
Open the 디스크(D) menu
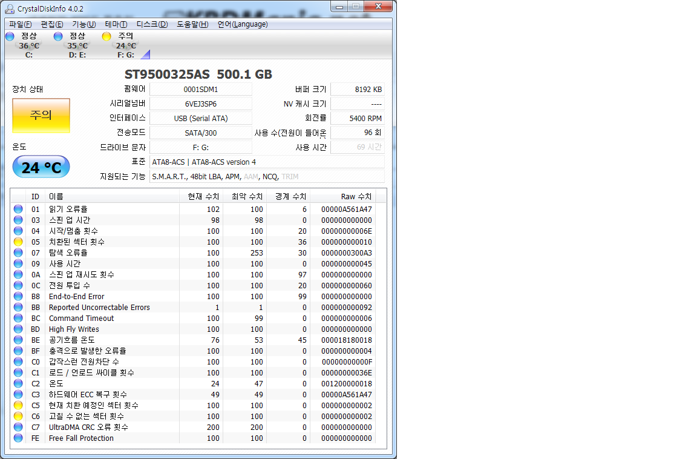coord(152,24)
